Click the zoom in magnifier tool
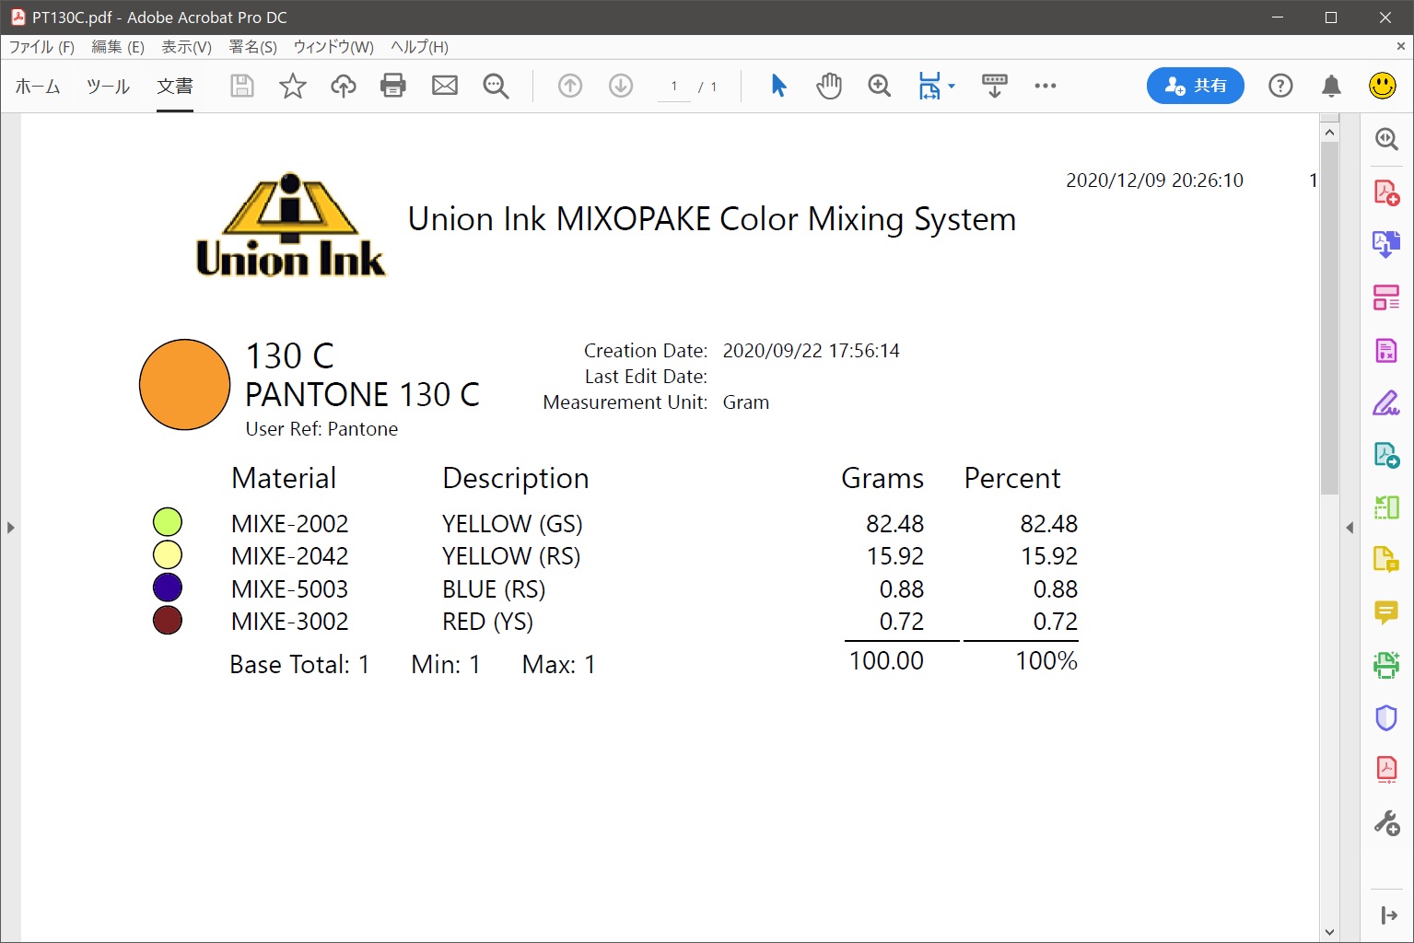This screenshot has height=943, width=1414. point(880,86)
